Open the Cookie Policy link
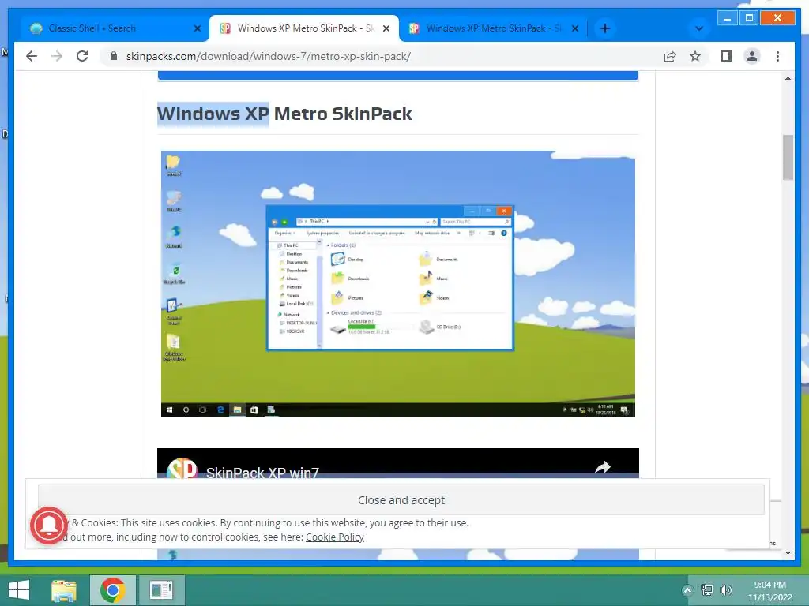 pos(334,537)
